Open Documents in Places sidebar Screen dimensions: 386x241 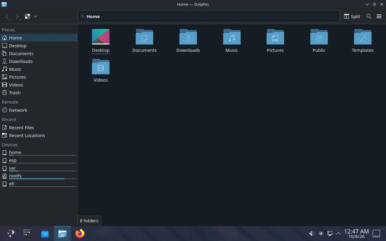pyautogui.click(x=39, y=54)
